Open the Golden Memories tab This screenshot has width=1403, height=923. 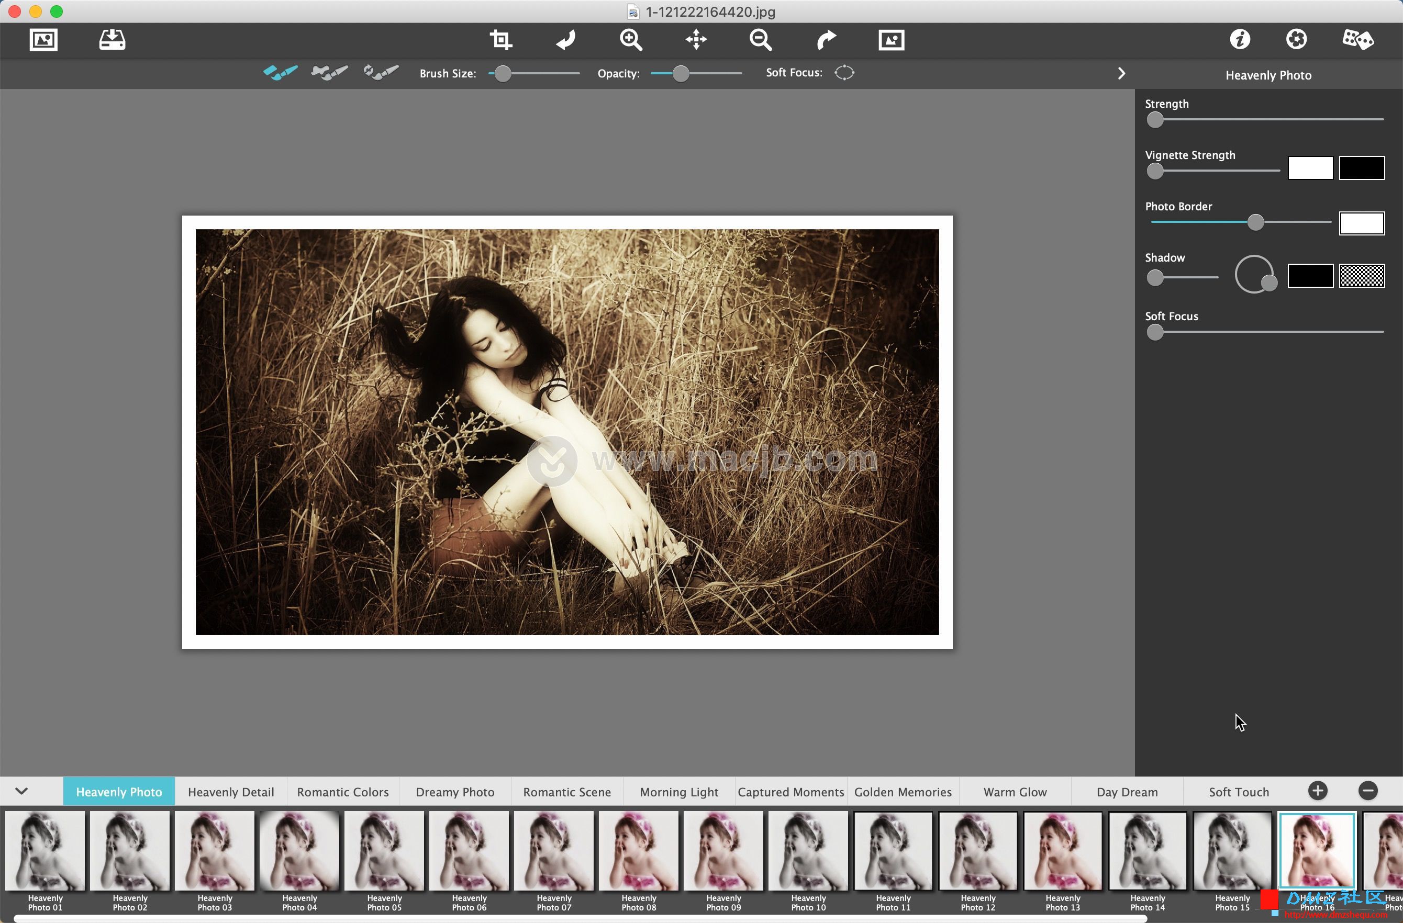[903, 791]
